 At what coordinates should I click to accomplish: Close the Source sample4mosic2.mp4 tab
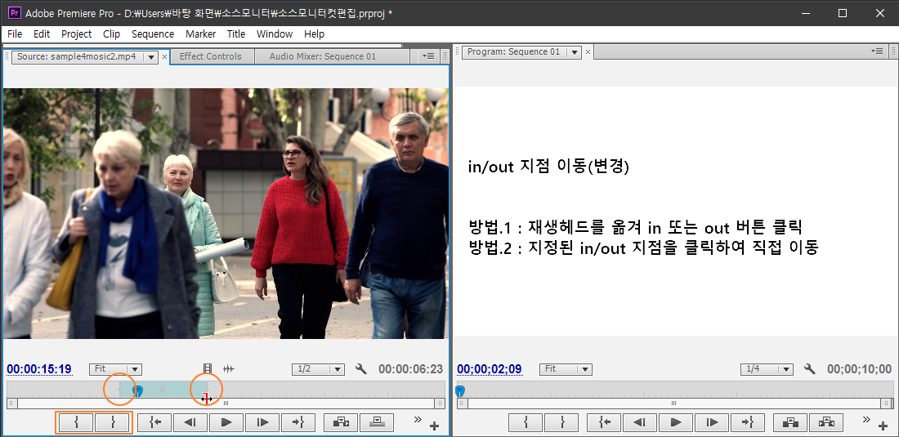[164, 56]
